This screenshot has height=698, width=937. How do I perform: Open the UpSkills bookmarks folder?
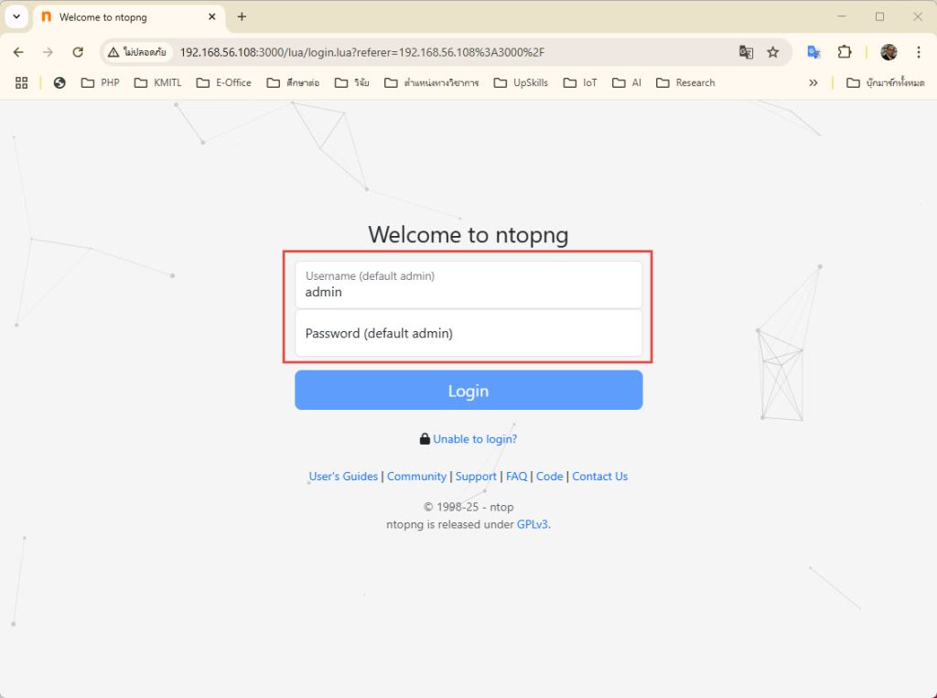[521, 83]
